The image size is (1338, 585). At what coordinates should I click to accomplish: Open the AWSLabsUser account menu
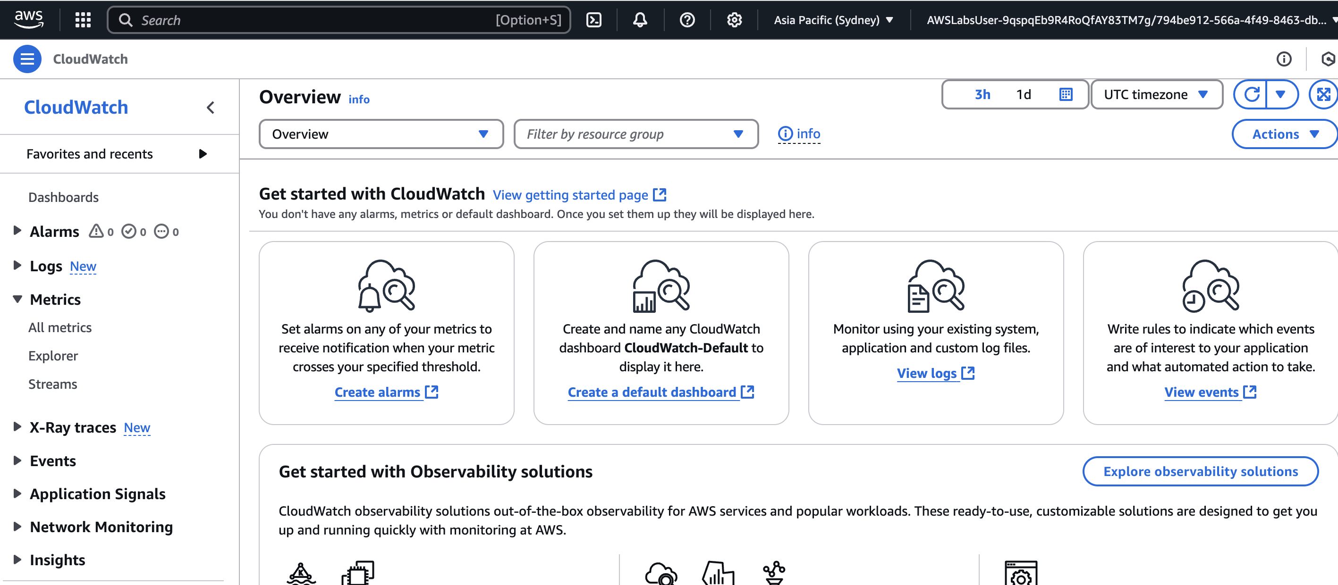click(1130, 20)
